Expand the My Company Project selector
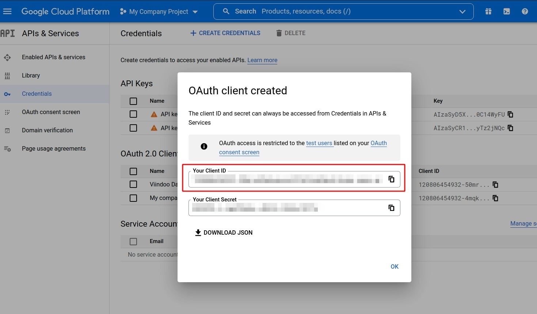537x314 pixels. (x=195, y=11)
